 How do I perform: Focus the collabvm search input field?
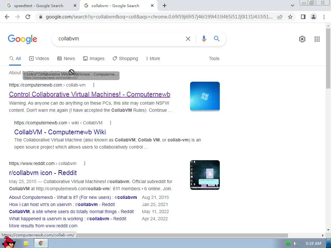(120, 39)
